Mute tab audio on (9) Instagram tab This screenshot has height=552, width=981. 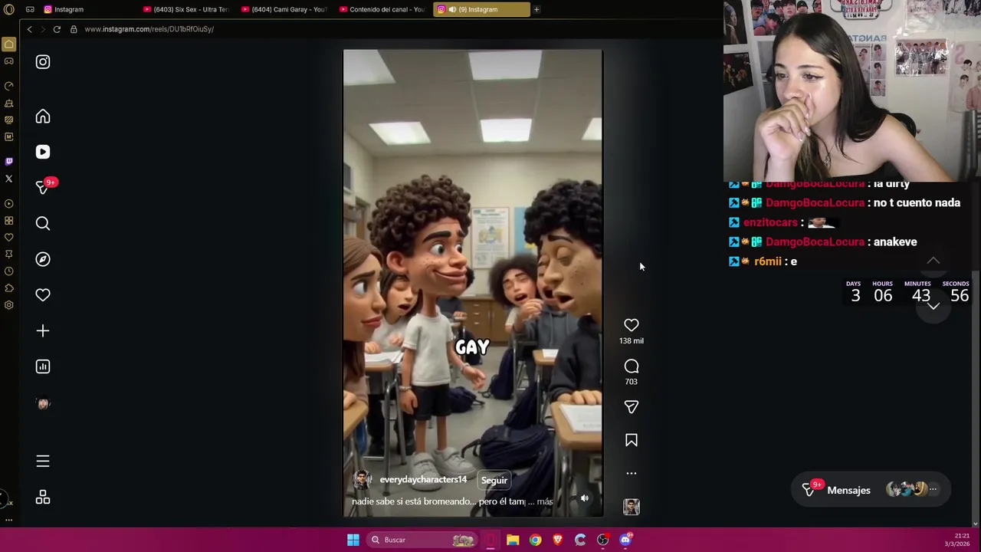(x=452, y=9)
